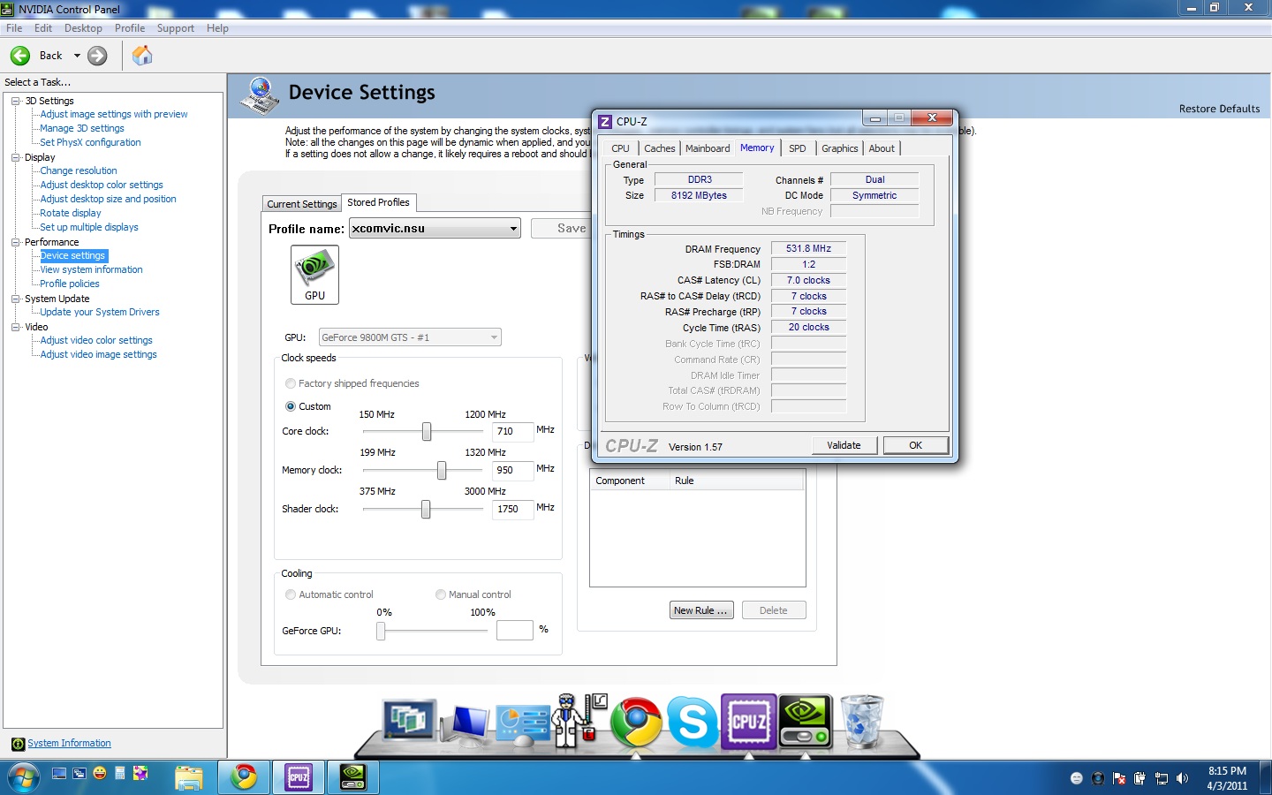The image size is (1272, 795).
Task: Collapse the Performance tree node
Action: (15, 242)
